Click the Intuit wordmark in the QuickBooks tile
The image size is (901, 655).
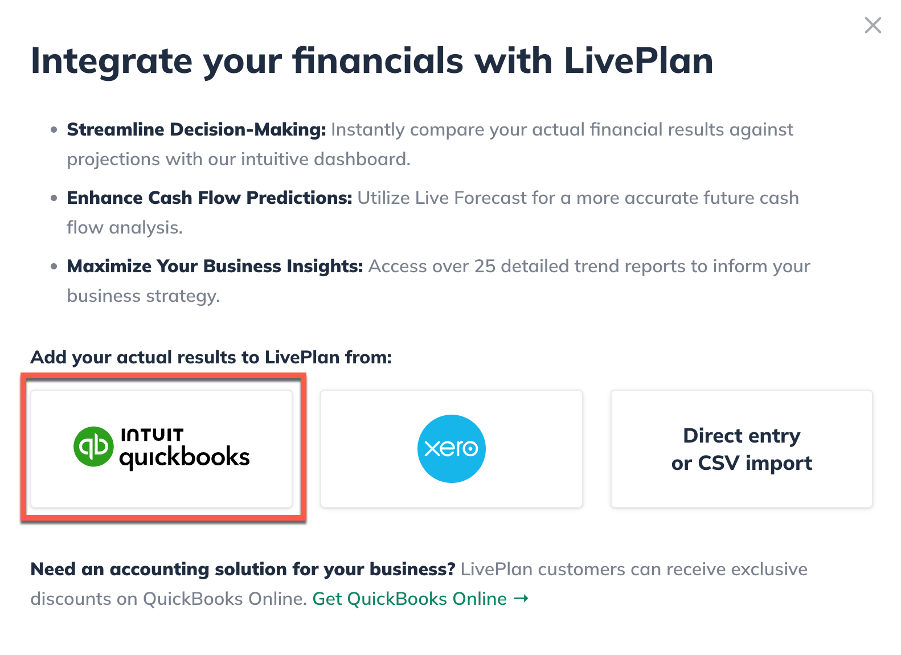[153, 434]
